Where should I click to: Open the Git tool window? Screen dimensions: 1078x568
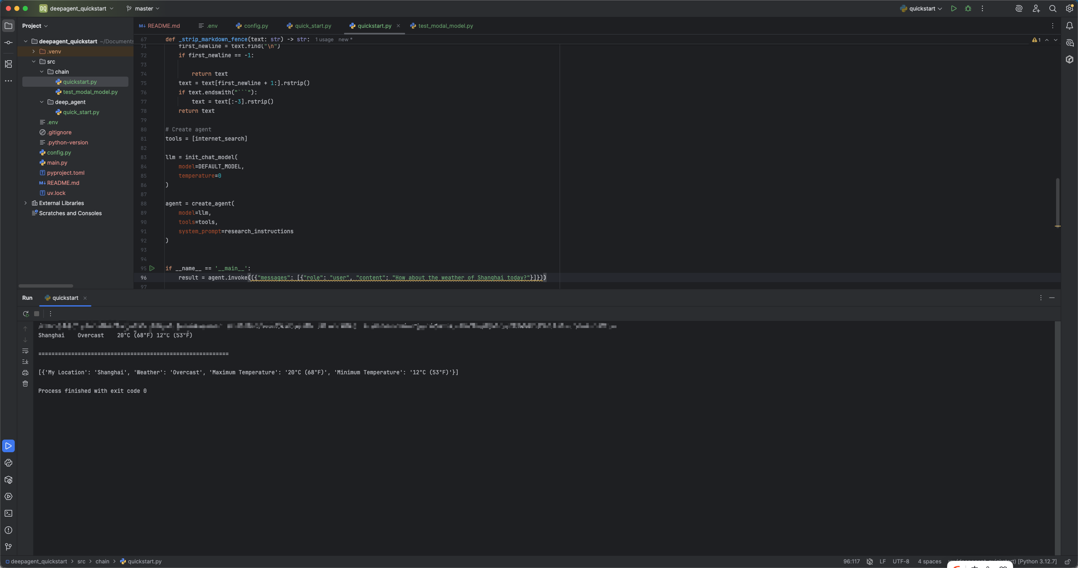click(8, 547)
